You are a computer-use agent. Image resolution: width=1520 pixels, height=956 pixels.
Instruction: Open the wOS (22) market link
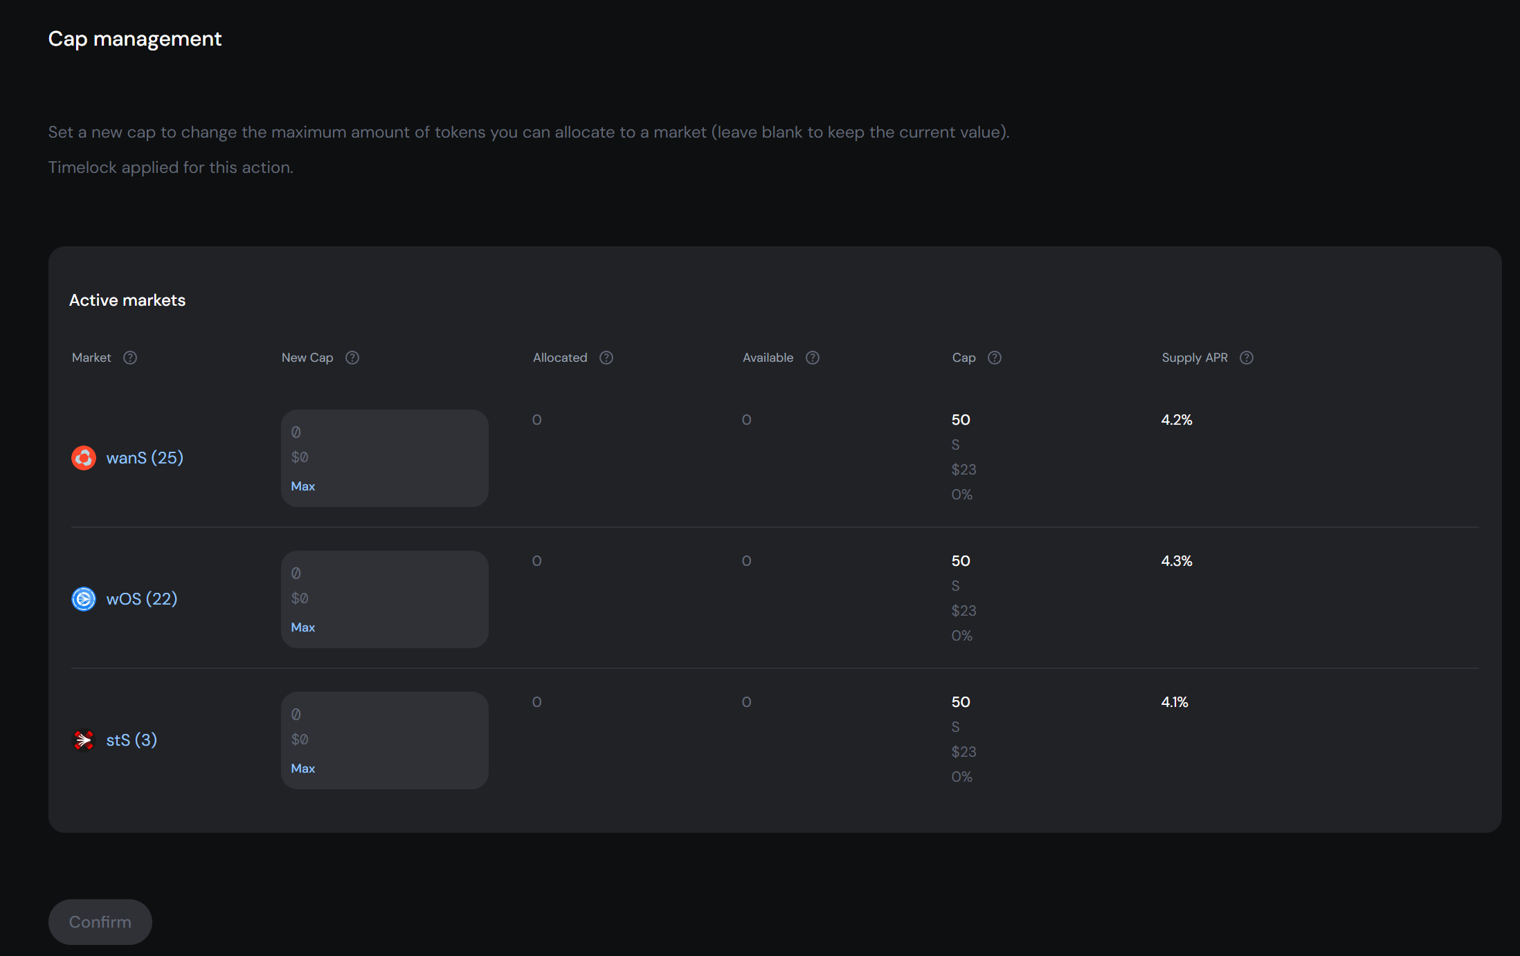142,599
